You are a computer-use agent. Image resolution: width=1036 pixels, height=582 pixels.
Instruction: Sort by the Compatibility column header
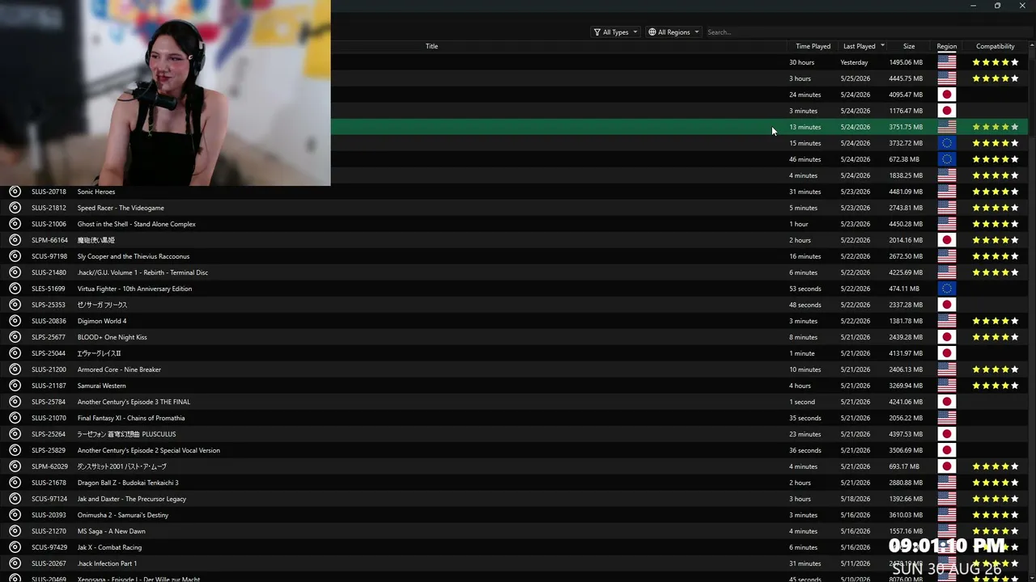996,46
